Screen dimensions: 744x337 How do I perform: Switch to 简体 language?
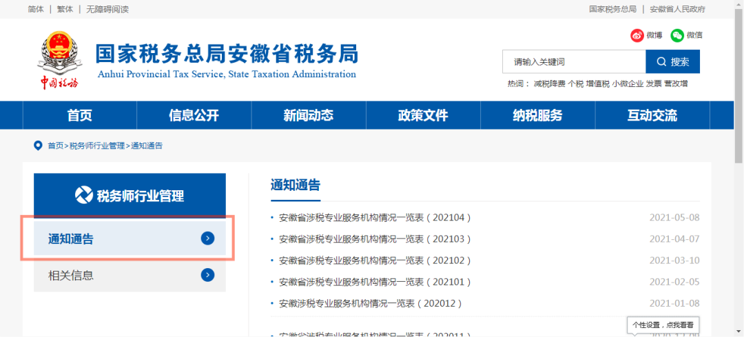tap(36, 9)
